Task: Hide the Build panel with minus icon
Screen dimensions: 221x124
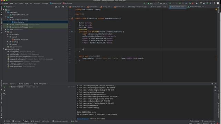Action: point(215,84)
